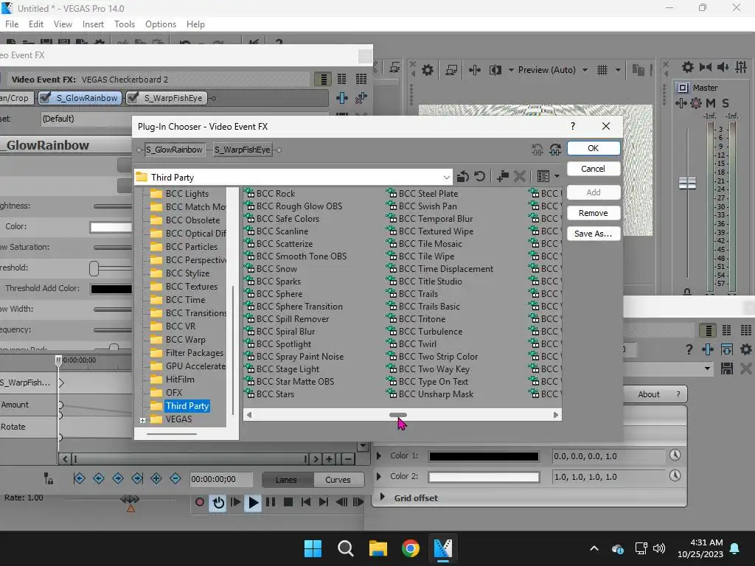Expand the Color 1 parameter
Image resolution: width=755 pixels, height=566 pixels.
tap(379, 455)
